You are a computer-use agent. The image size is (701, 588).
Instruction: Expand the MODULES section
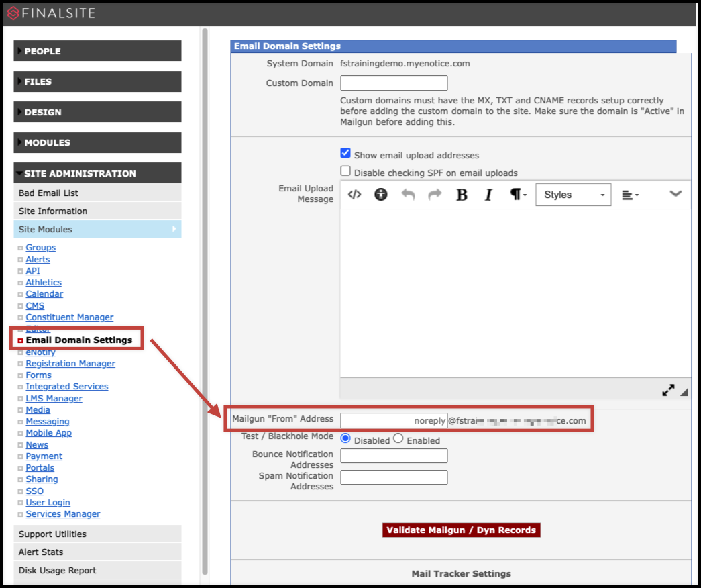coord(97,142)
